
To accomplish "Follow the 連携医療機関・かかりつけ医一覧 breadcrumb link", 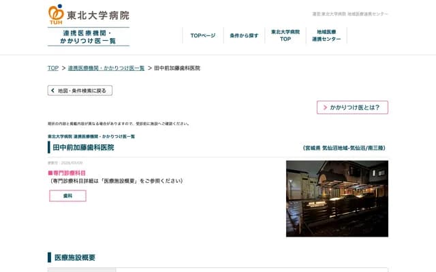I will click(106, 68).
